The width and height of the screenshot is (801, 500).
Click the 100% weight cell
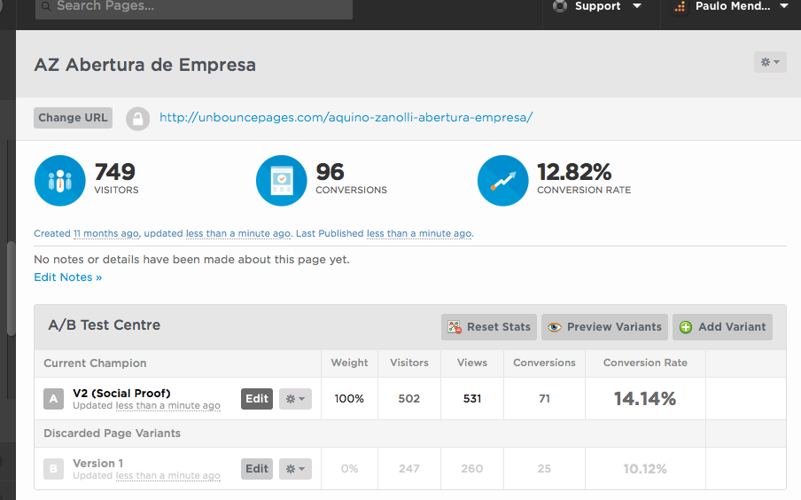349,399
